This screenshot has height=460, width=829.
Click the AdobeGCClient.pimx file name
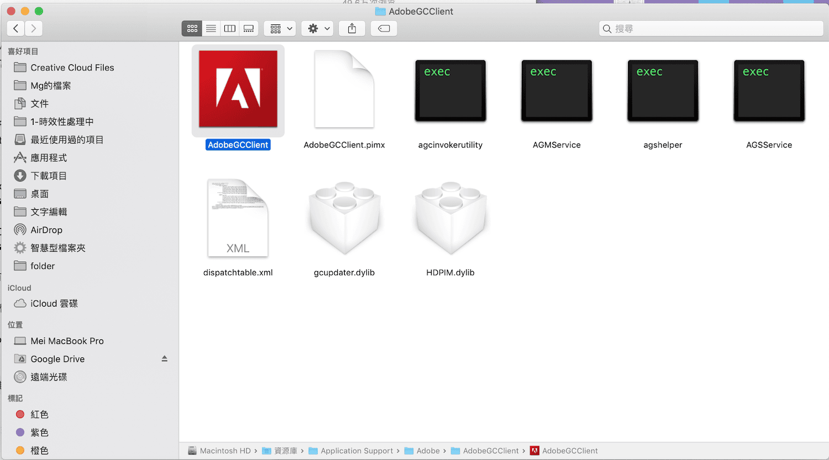[344, 145]
